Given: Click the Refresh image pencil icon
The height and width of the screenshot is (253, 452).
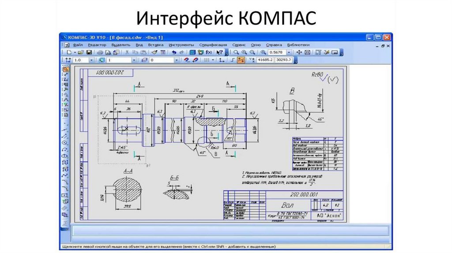Looking at the screenshot, I should (327, 52).
